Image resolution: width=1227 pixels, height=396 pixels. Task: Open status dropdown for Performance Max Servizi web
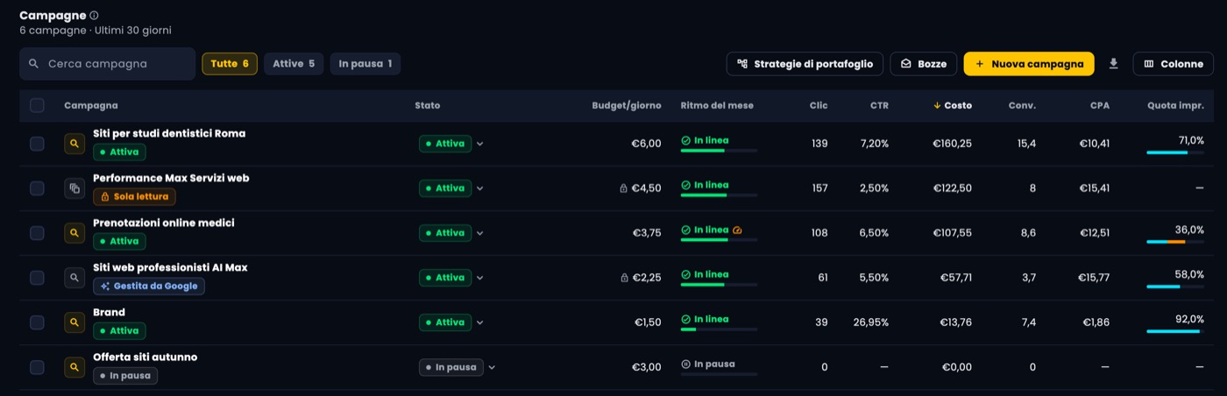tap(451, 188)
